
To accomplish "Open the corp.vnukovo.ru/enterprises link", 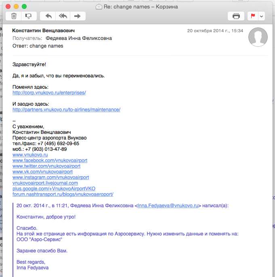I will (x=49, y=93).
